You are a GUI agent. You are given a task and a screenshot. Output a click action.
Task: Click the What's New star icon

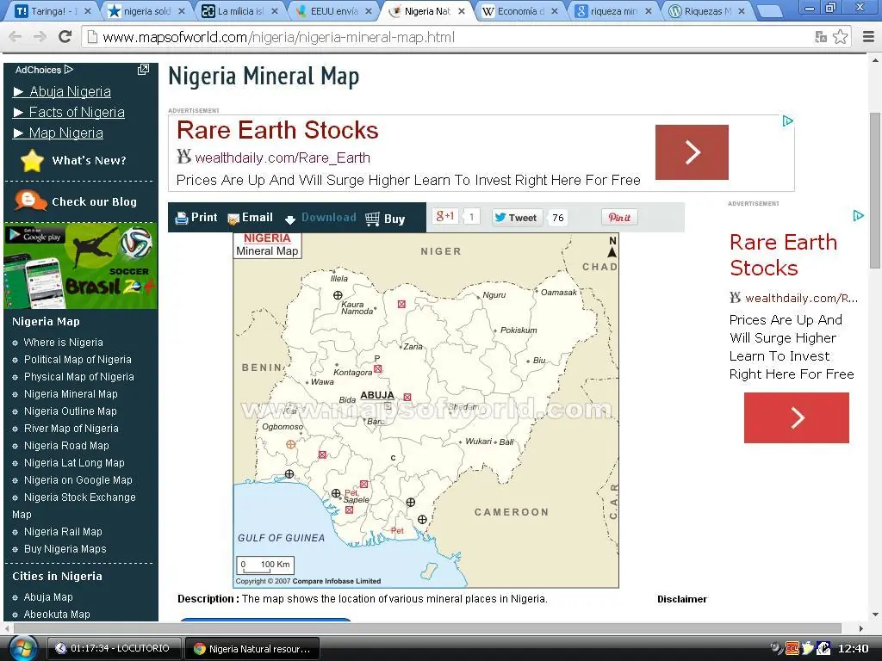[x=32, y=161]
